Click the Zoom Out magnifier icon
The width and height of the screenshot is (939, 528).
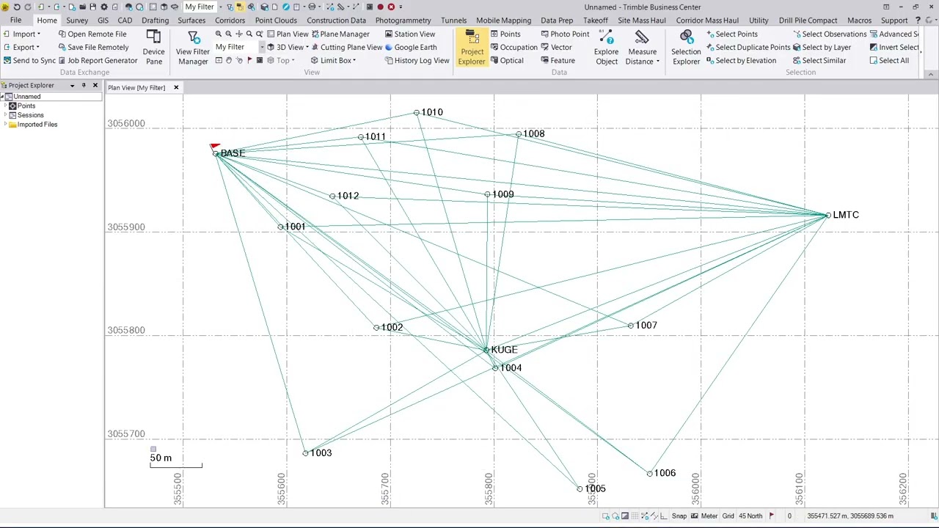(x=229, y=34)
